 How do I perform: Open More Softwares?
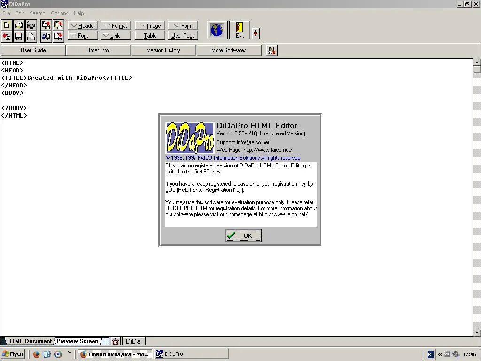tap(229, 50)
